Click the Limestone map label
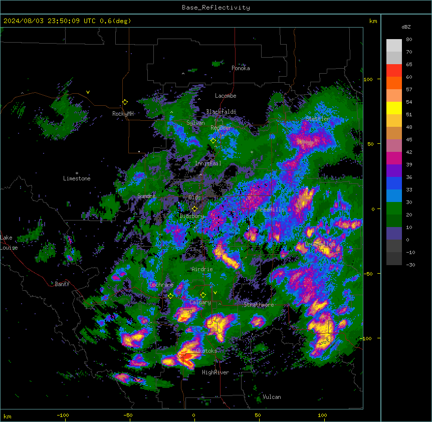 [77, 178]
